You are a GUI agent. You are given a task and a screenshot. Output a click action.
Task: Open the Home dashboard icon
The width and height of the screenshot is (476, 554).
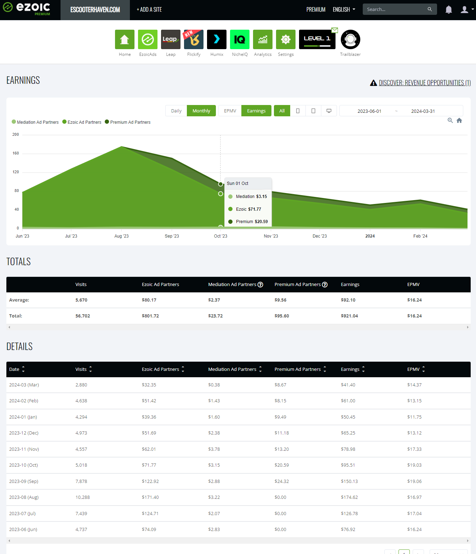tap(125, 39)
